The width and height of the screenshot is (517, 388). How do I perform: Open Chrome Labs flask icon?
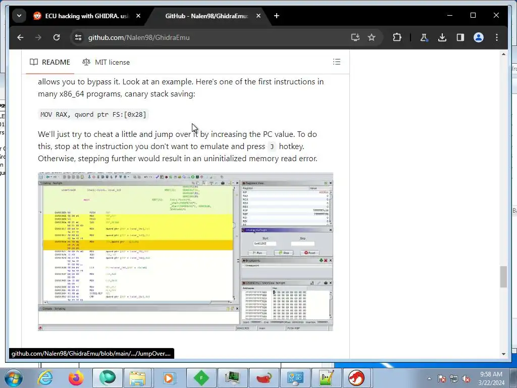pyautogui.click(x=424, y=37)
